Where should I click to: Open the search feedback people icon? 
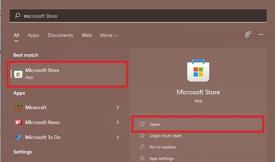(248, 34)
